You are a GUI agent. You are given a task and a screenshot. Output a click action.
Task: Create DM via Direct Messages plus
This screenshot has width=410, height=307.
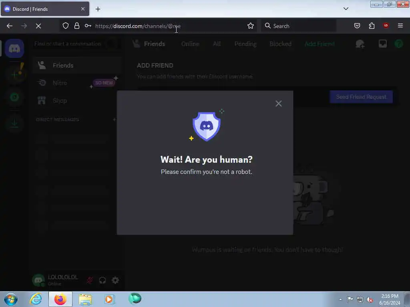tap(114, 120)
